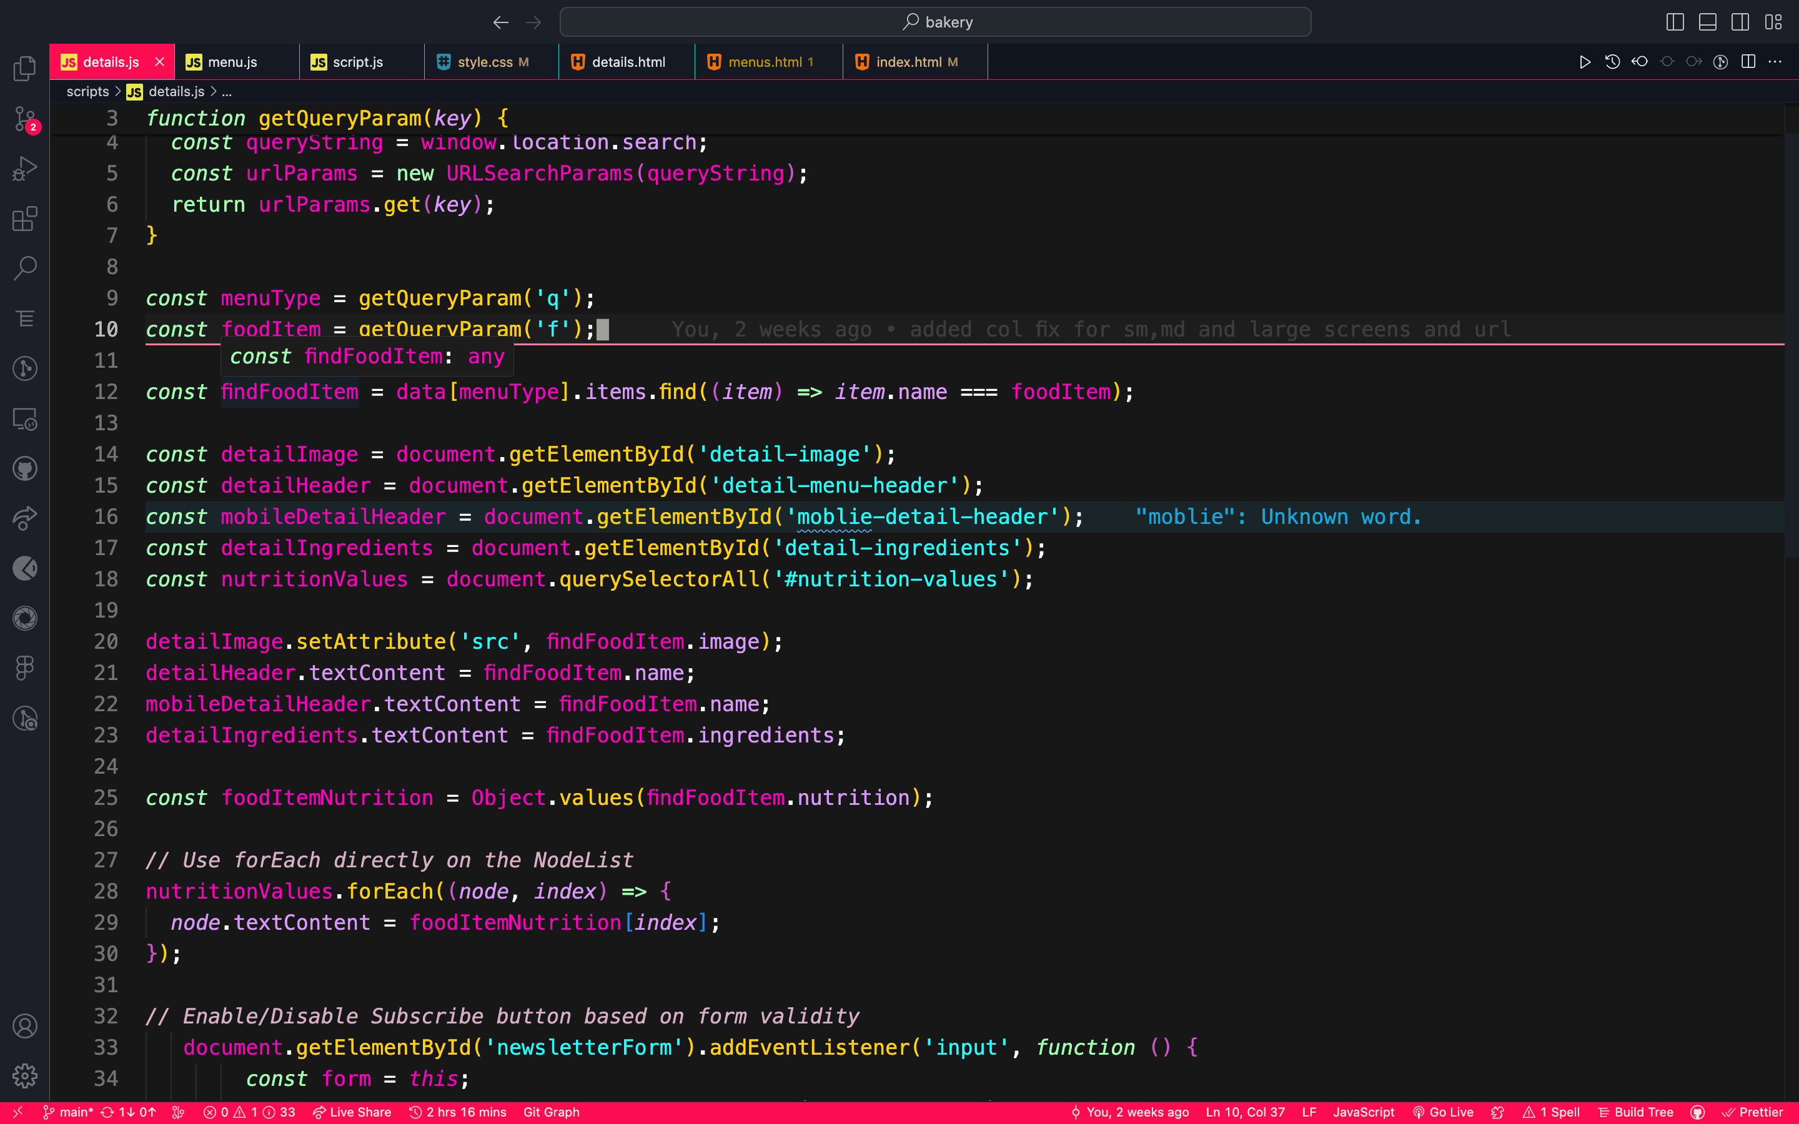The height and width of the screenshot is (1124, 1799).
Task: Go forward with the right arrow
Action: tap(533, 22)
